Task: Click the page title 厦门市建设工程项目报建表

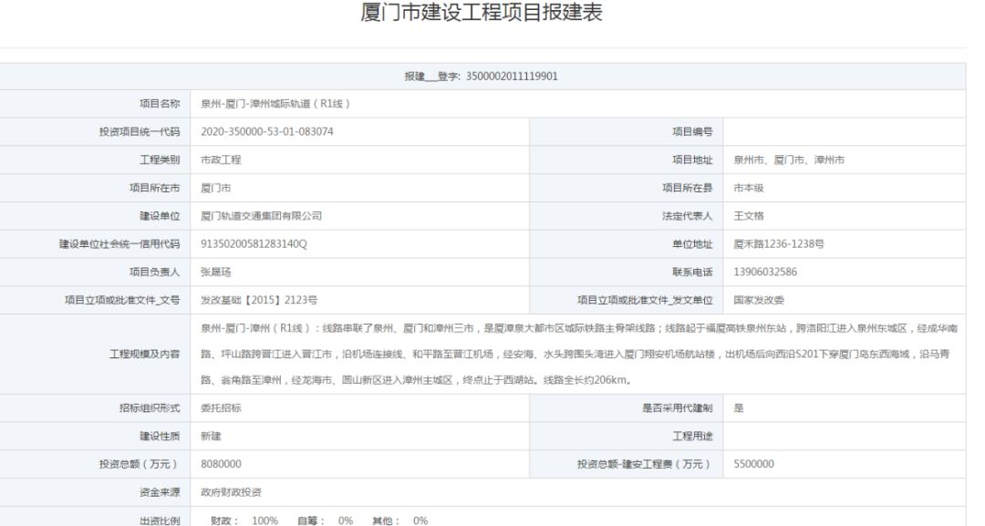Action: (482, 14)
